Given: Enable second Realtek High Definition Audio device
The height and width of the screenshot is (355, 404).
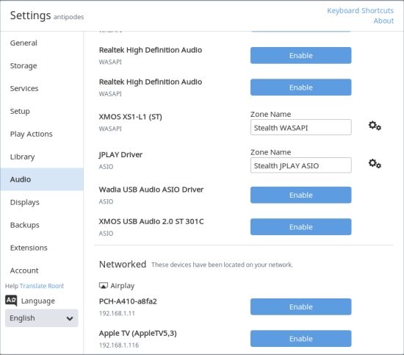Looking at the screenshot, I should pos(300,87).
